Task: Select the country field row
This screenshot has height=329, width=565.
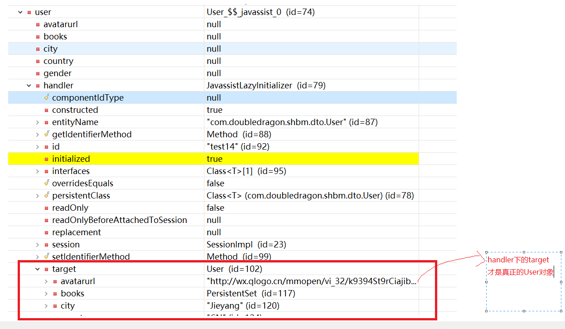Action: 232,61
